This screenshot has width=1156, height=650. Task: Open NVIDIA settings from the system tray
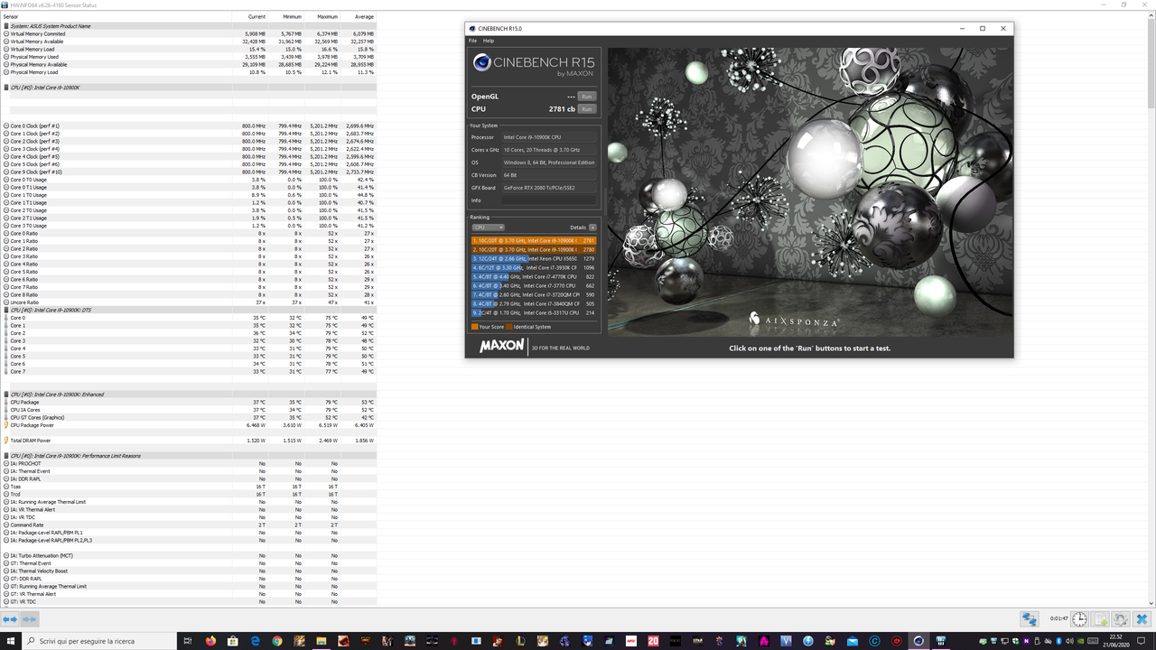[x=1081, y=640]
